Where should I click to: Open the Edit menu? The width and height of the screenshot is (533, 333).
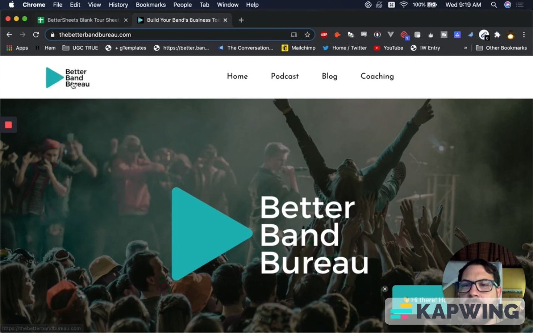(x=75, y=5)
